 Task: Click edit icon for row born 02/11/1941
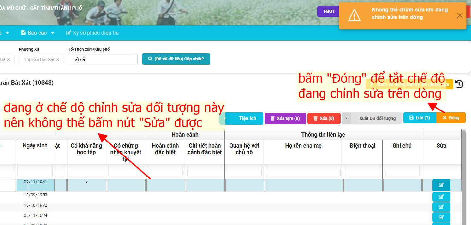441,185
